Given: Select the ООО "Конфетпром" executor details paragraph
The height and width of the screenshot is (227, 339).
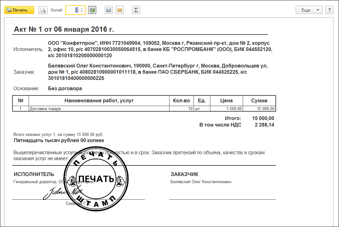Looking at the screenshot, I should [x=160, y=49].
